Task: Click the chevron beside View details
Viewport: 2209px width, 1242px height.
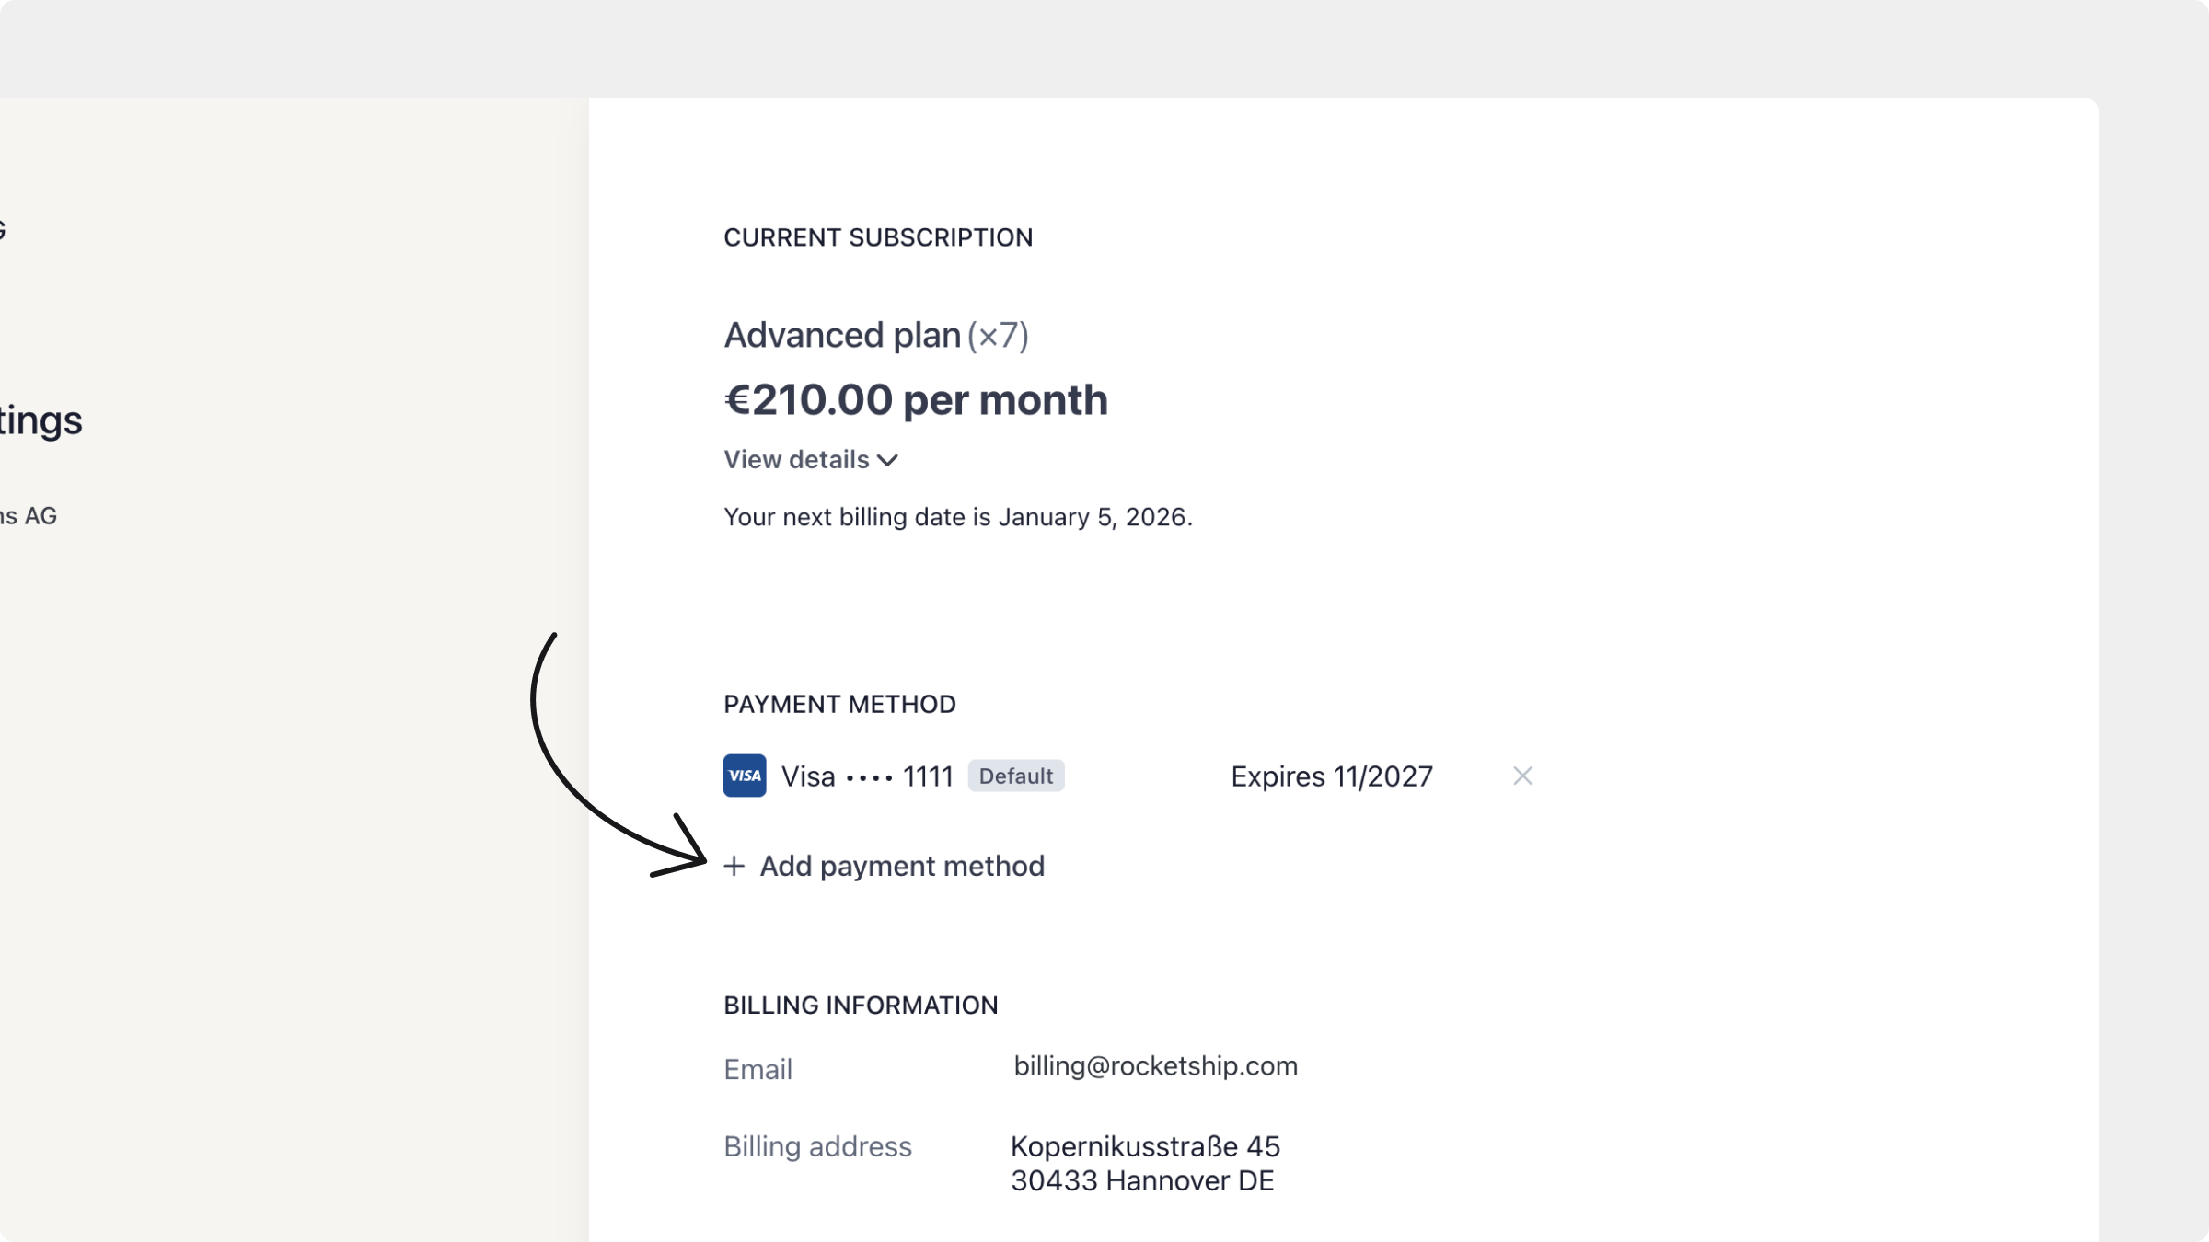Action: 887,460
